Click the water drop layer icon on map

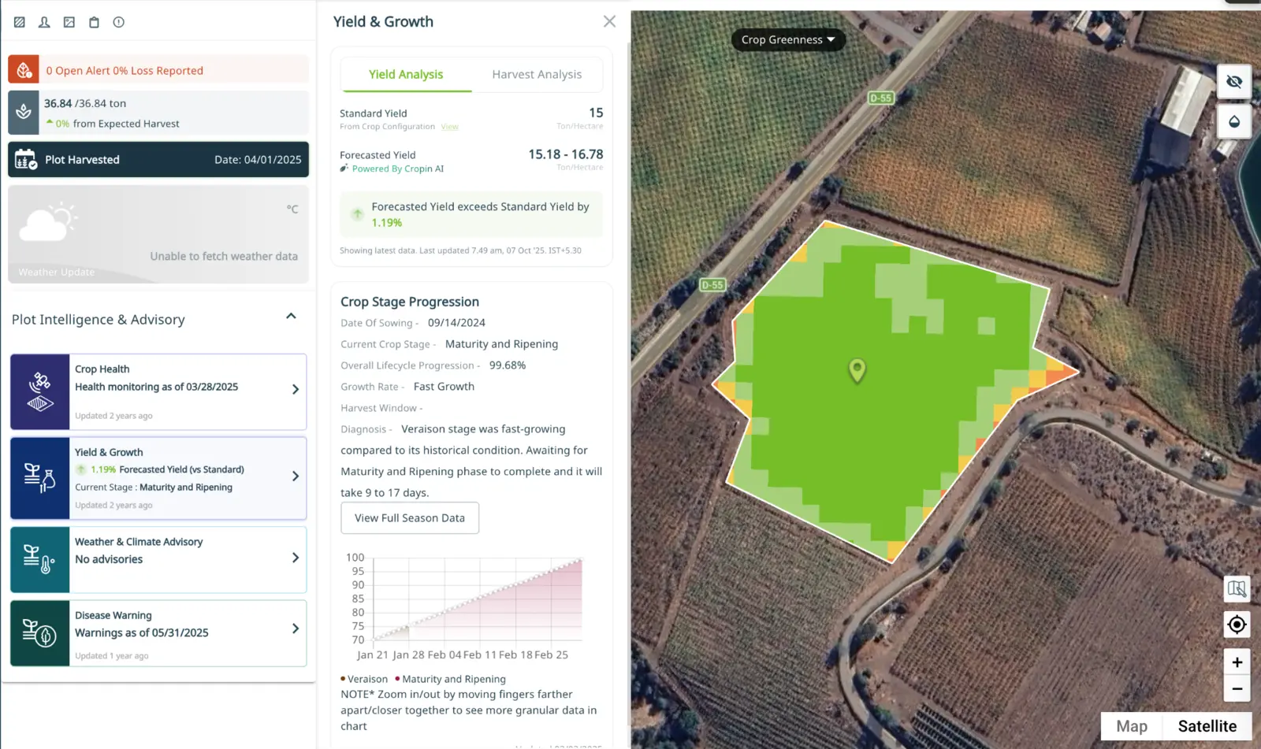tap(1234, 122)
